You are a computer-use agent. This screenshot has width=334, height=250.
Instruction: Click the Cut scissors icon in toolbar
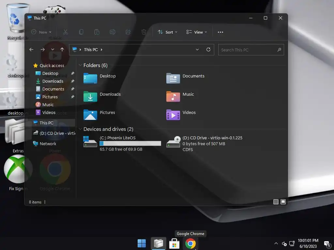(65, 32)
